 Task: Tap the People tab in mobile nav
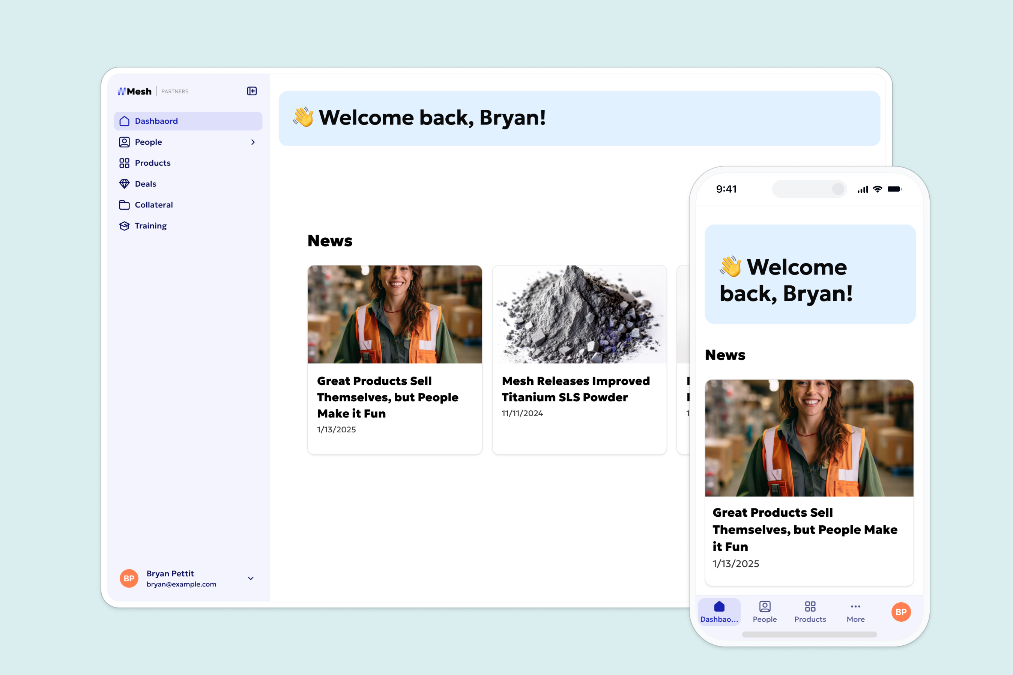tap(765, 612)
